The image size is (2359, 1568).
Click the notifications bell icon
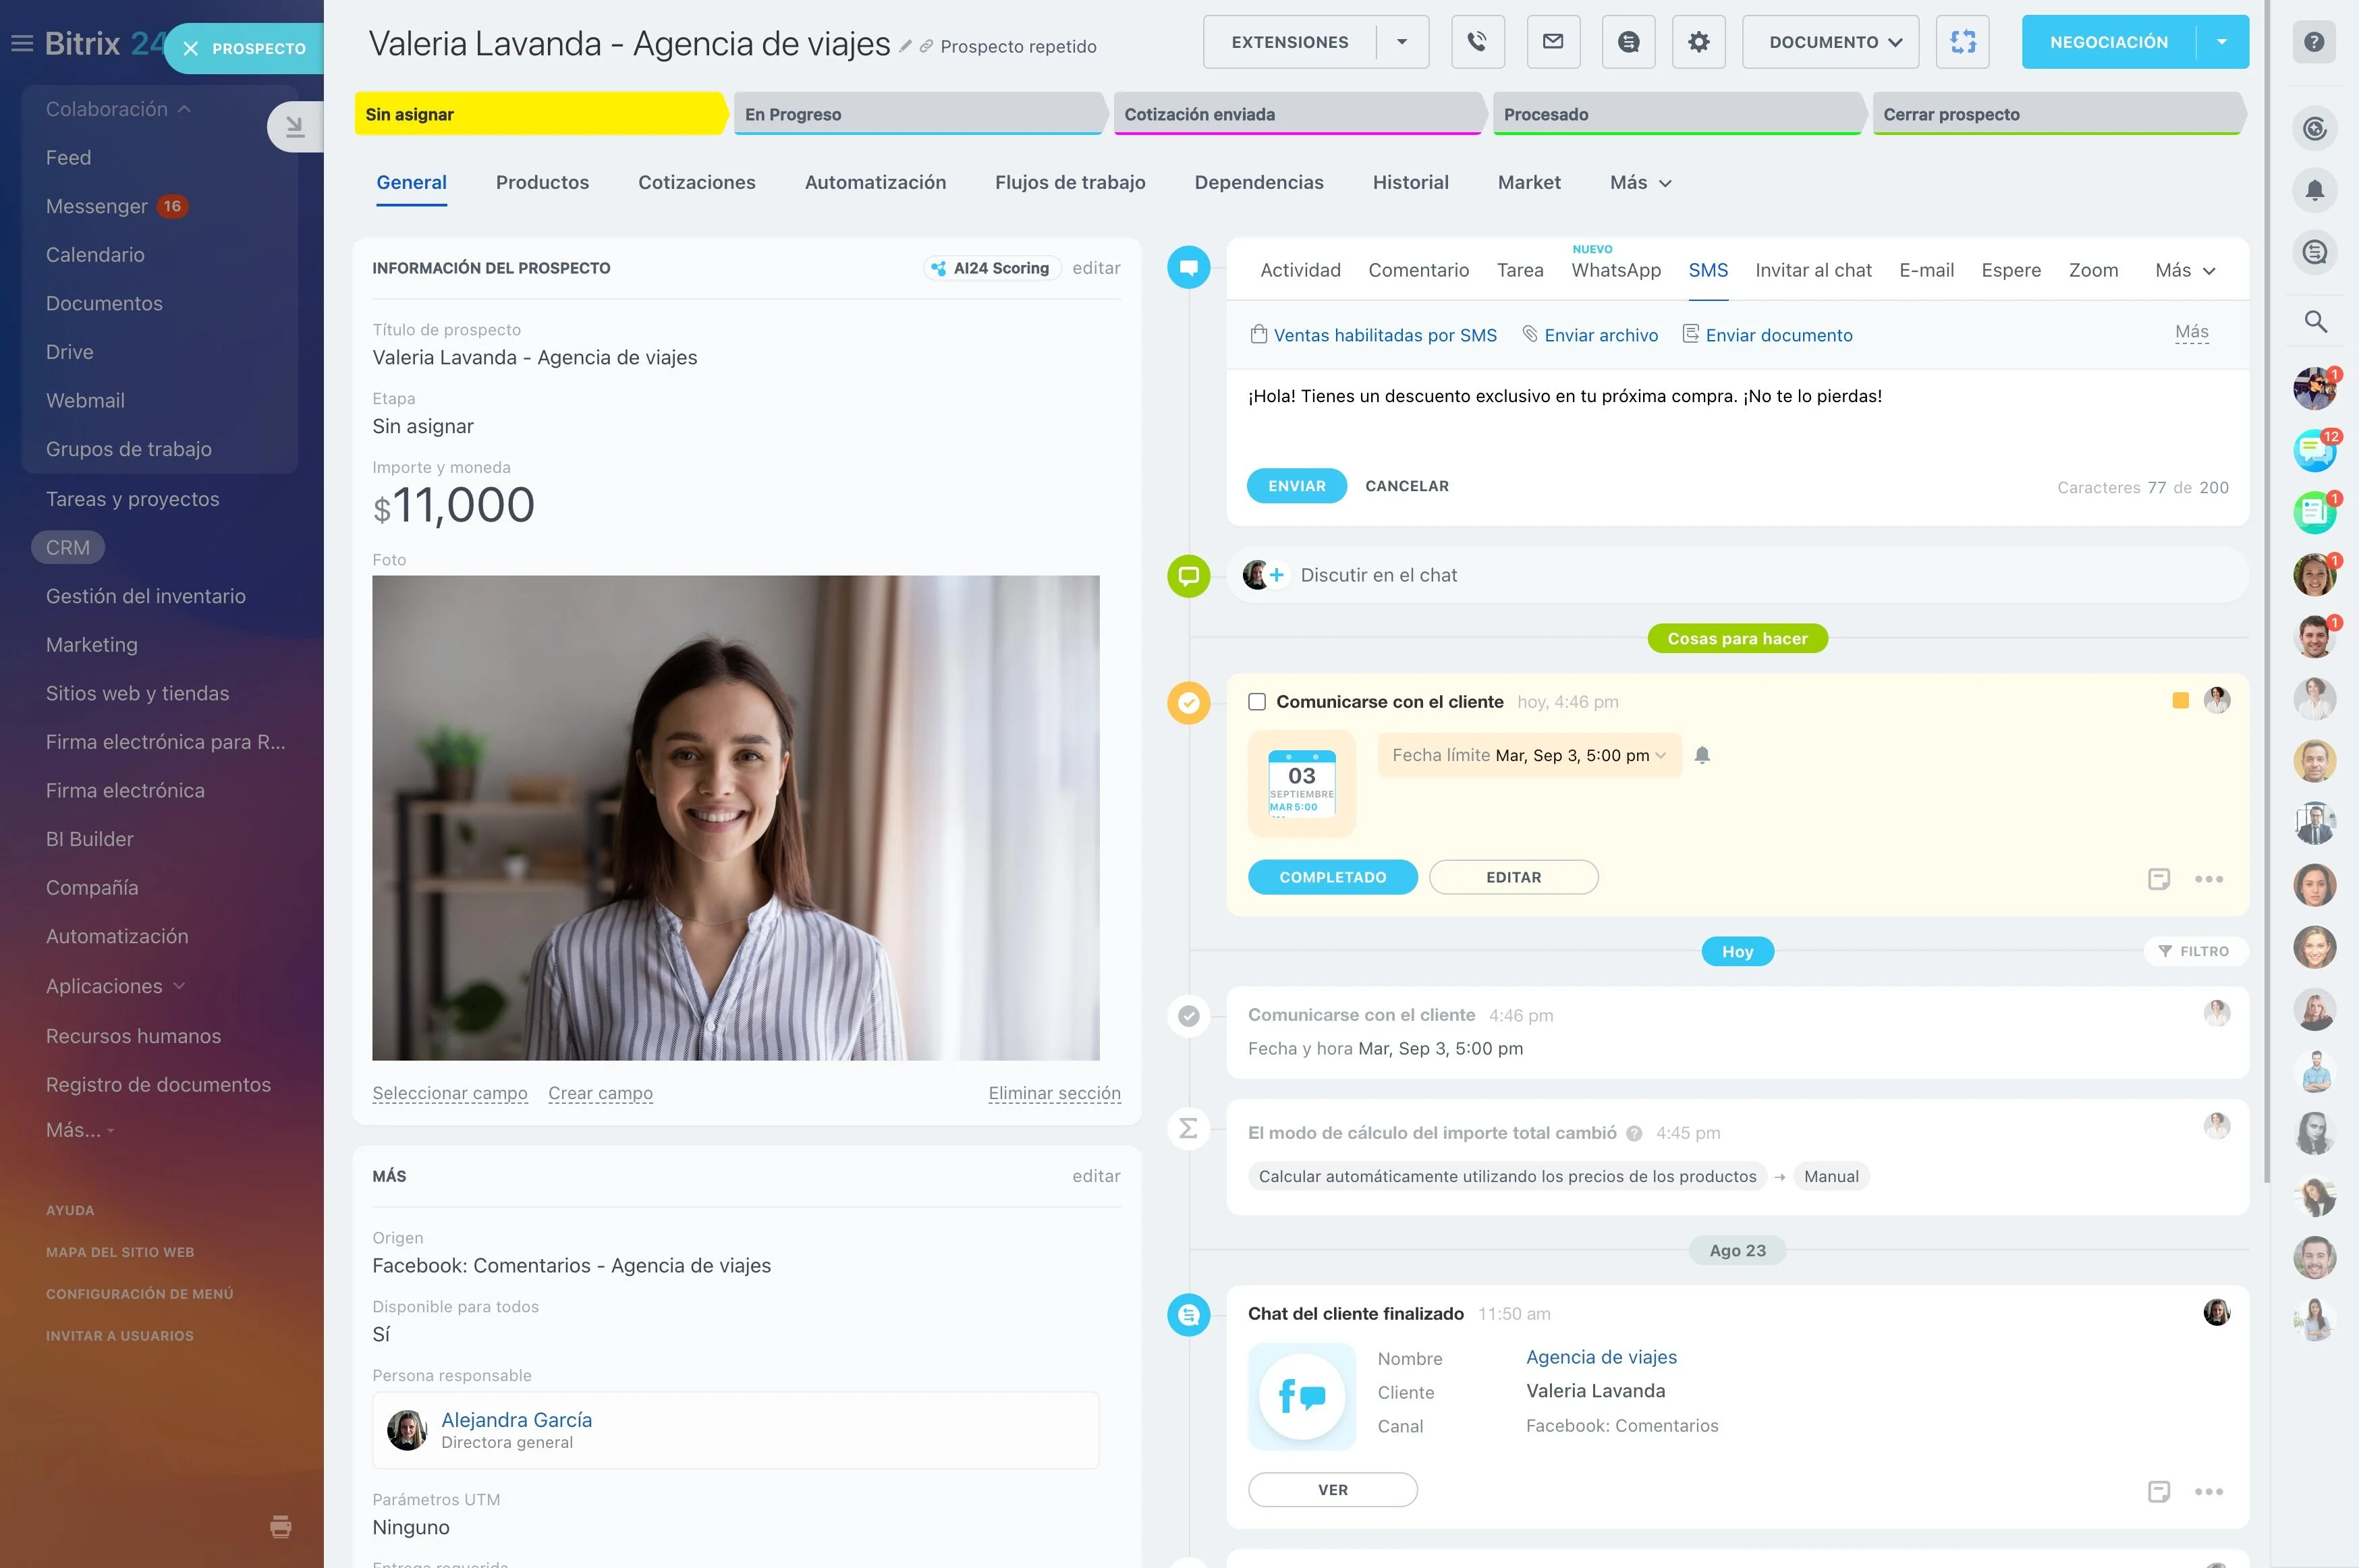(x=2314, y=190)
